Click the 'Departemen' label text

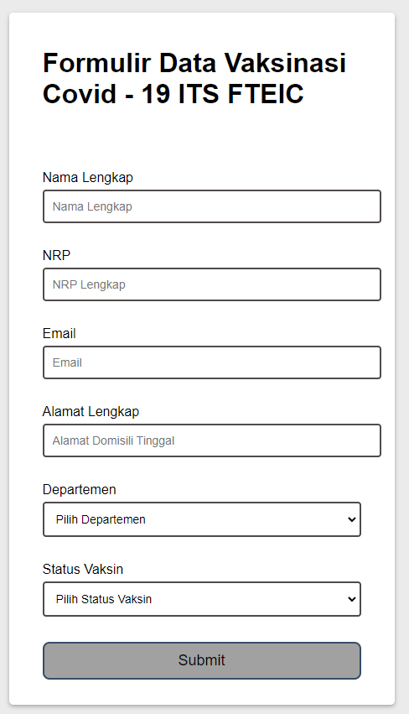click(79, 489)
